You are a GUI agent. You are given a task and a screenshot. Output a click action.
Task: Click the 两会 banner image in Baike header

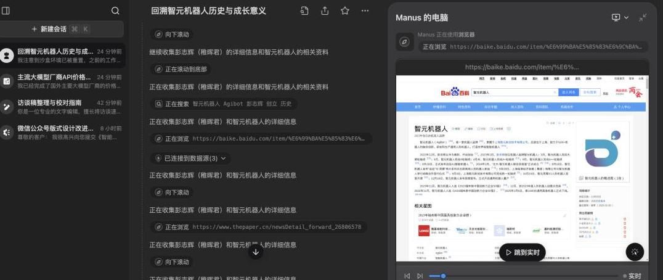click(x=628, y=92)
